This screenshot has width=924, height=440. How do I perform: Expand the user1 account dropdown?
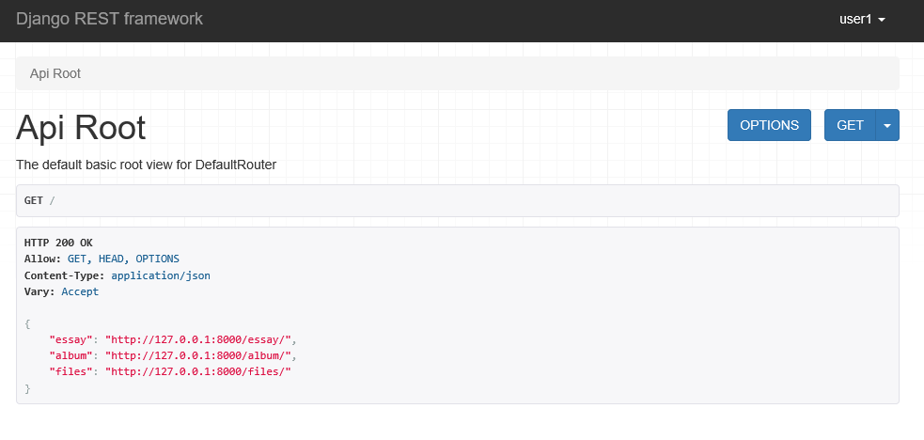coord(862,19)
